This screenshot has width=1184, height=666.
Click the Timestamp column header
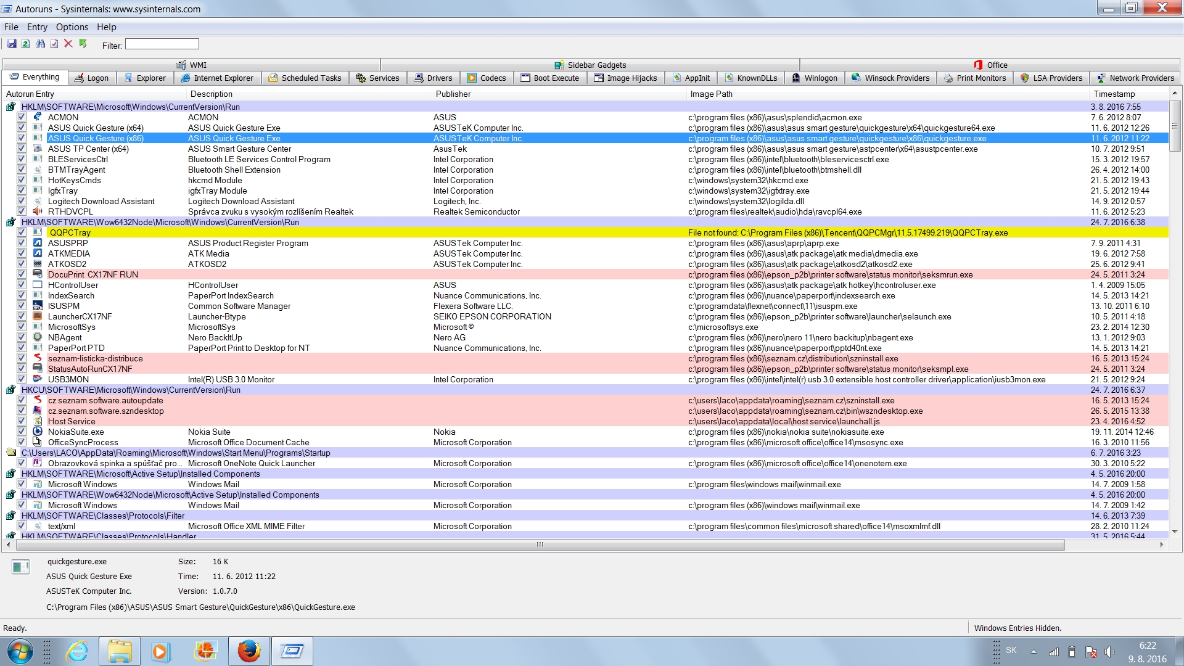pos(1114,94)
